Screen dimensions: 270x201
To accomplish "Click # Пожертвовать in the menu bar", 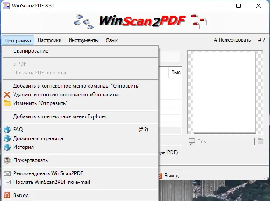I will click(x=232, y=40).
